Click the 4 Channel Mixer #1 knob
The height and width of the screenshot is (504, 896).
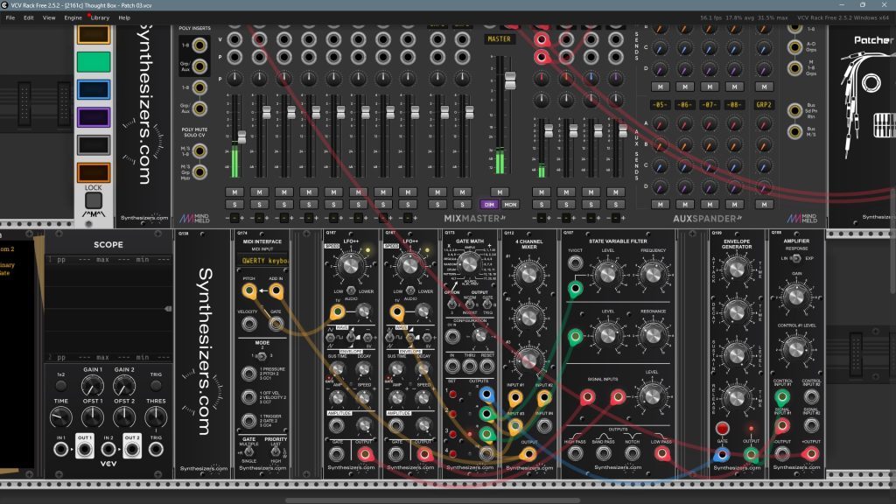(528, 274)
